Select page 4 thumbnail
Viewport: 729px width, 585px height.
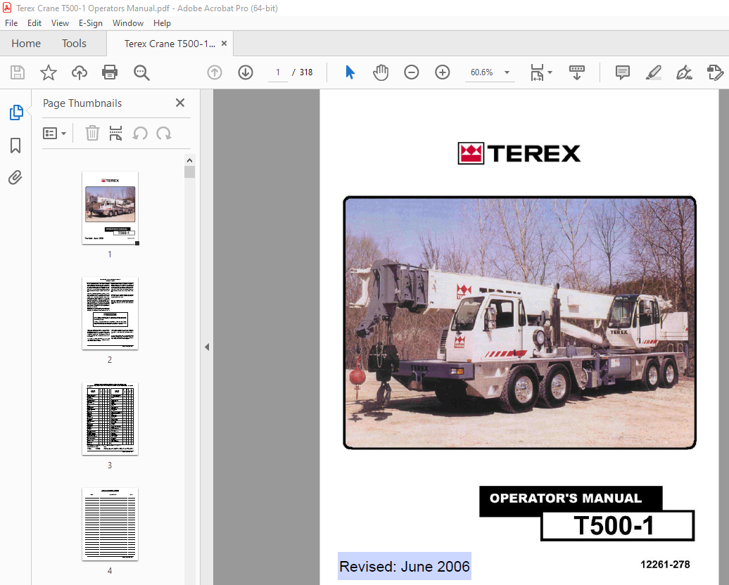(x=110, y=524)
